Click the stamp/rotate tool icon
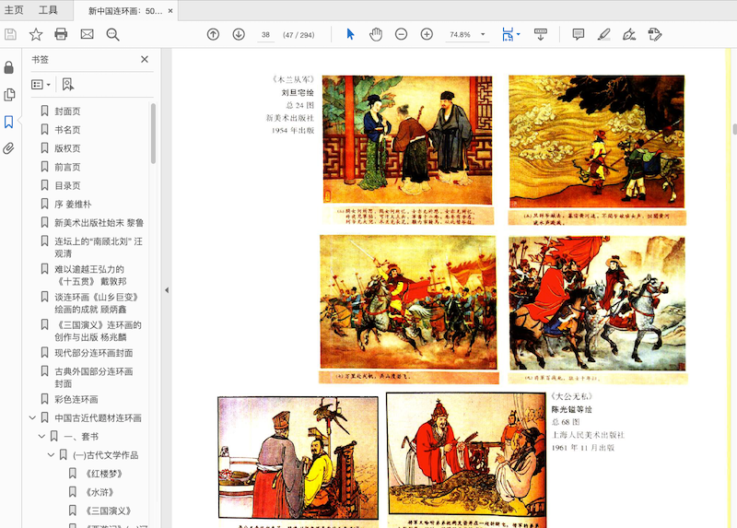This screenshot has height=528, width=737. point(655,34)
